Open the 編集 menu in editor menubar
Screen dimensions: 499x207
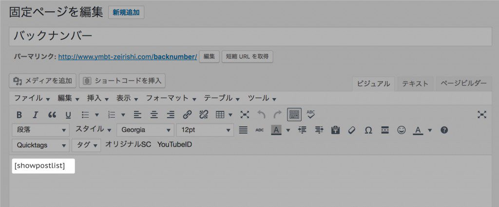pyautogui.click(x=68, y=98)
